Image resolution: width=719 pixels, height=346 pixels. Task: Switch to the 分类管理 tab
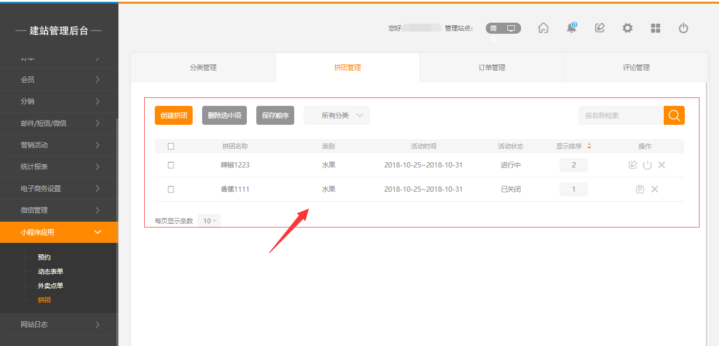click(x=203, y=67)
